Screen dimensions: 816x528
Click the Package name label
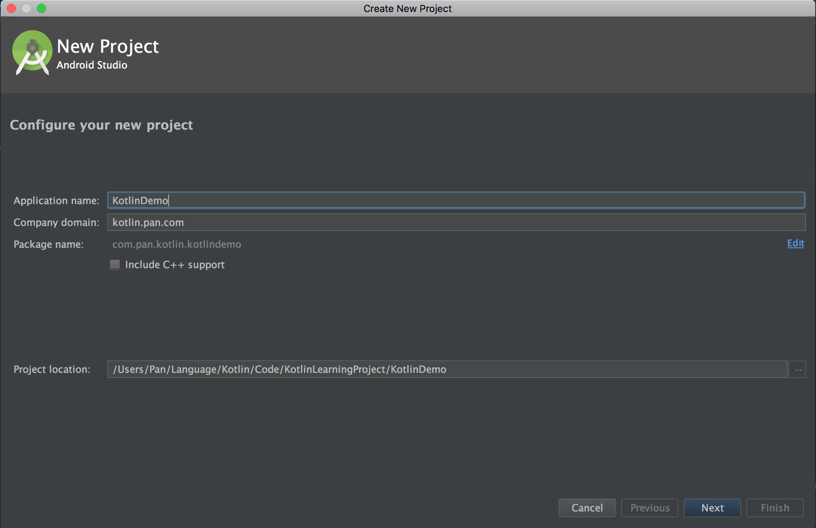click(x=48, y=244)
